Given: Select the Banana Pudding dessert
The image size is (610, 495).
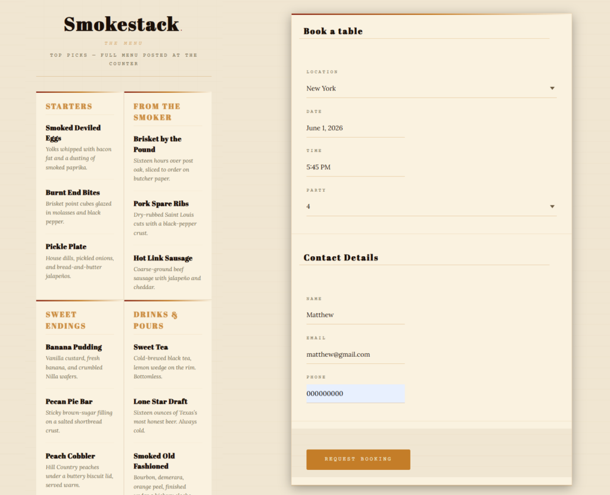Looking at the screenshot, I should (73, 347).
